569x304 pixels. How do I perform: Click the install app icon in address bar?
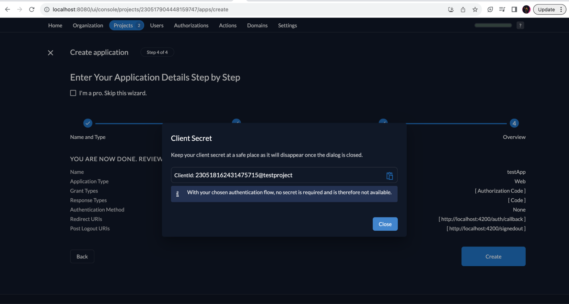[x=451, y=9]
